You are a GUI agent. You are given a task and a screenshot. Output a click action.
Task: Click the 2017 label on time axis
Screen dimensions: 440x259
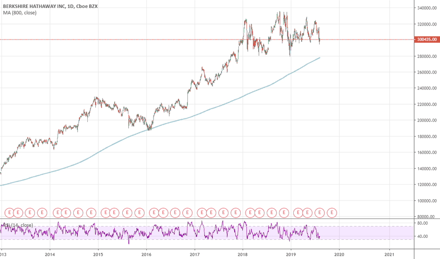click(x=195, y=254)
